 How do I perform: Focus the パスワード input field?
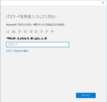pyautogui.click(x=38, y=45)
